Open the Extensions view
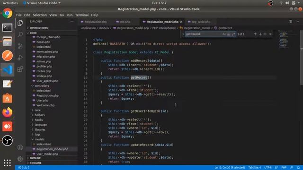303x170 pixels. 20,69
